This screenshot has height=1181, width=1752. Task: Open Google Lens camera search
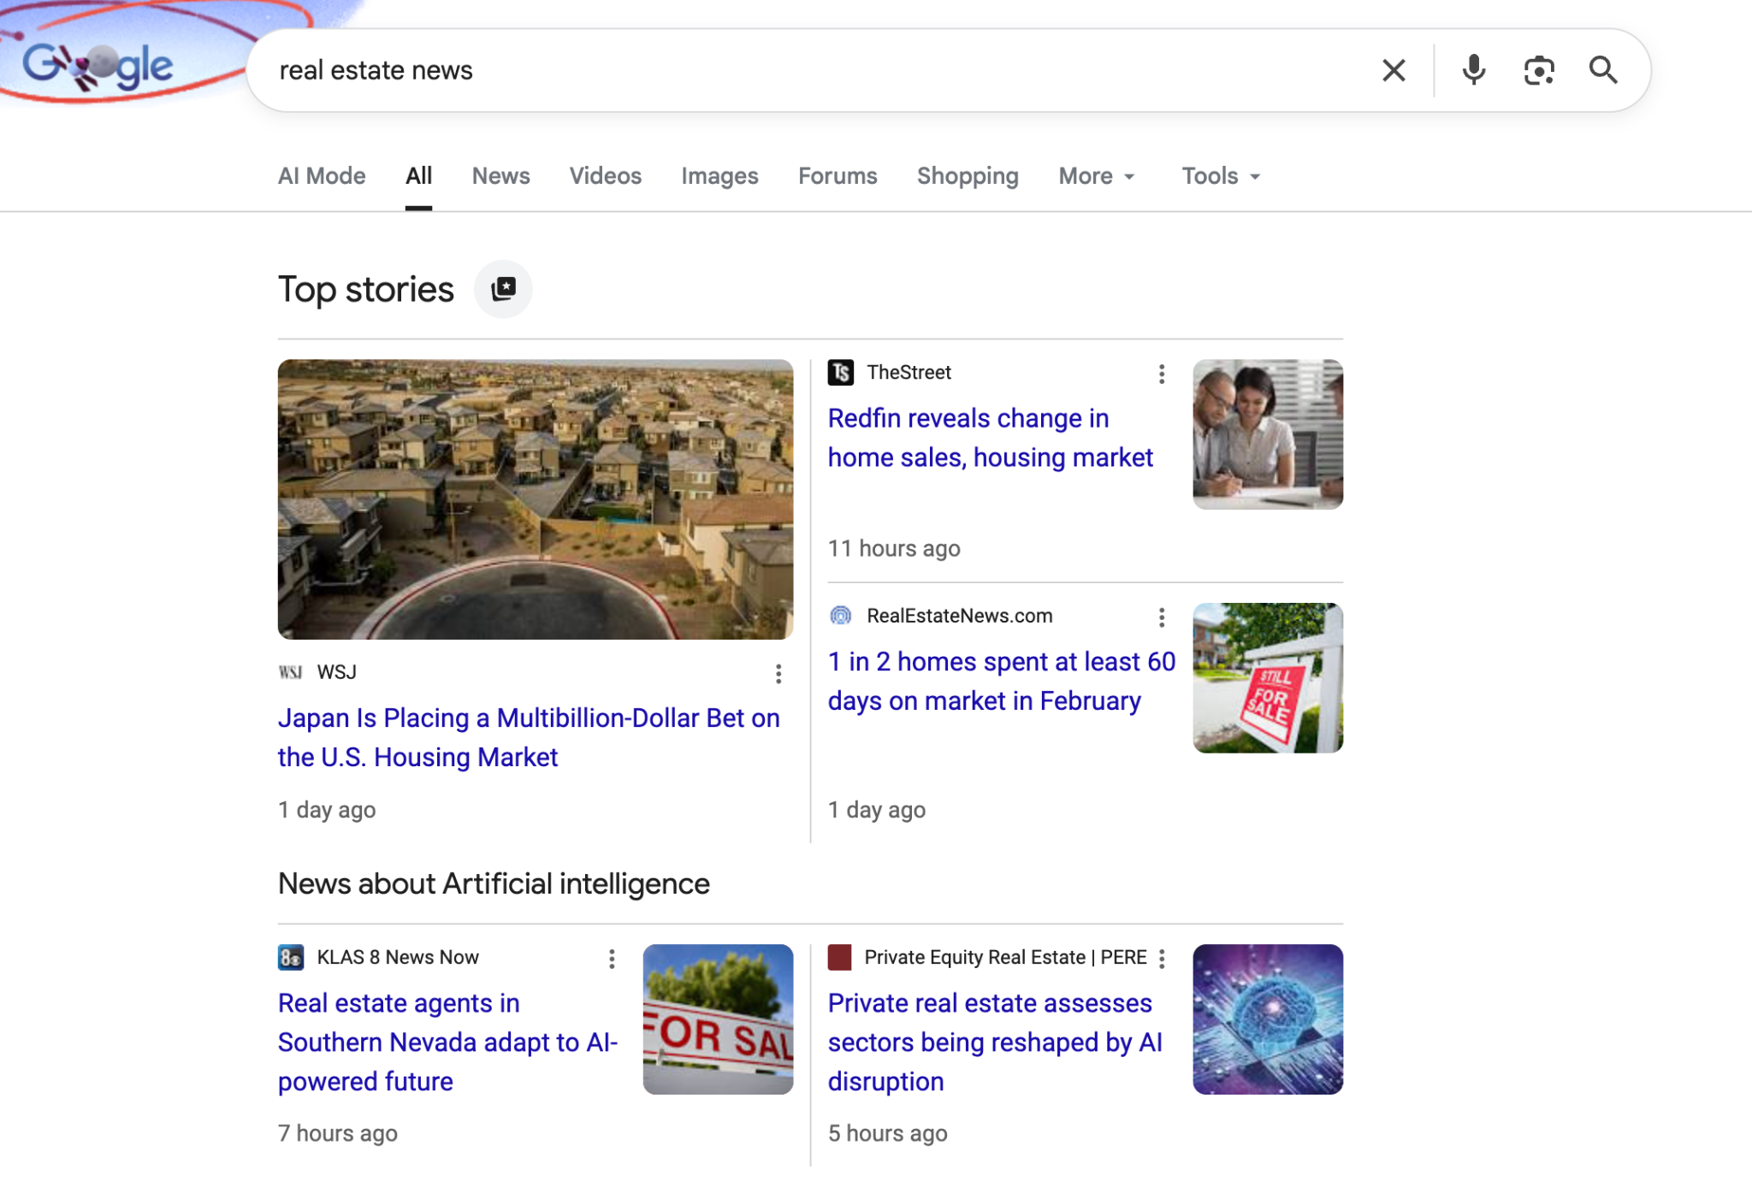point(1538,70)
